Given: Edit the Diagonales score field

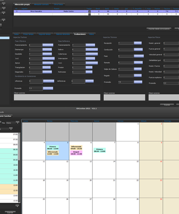Looking at the screenshot, I should [x=35, y=72].
